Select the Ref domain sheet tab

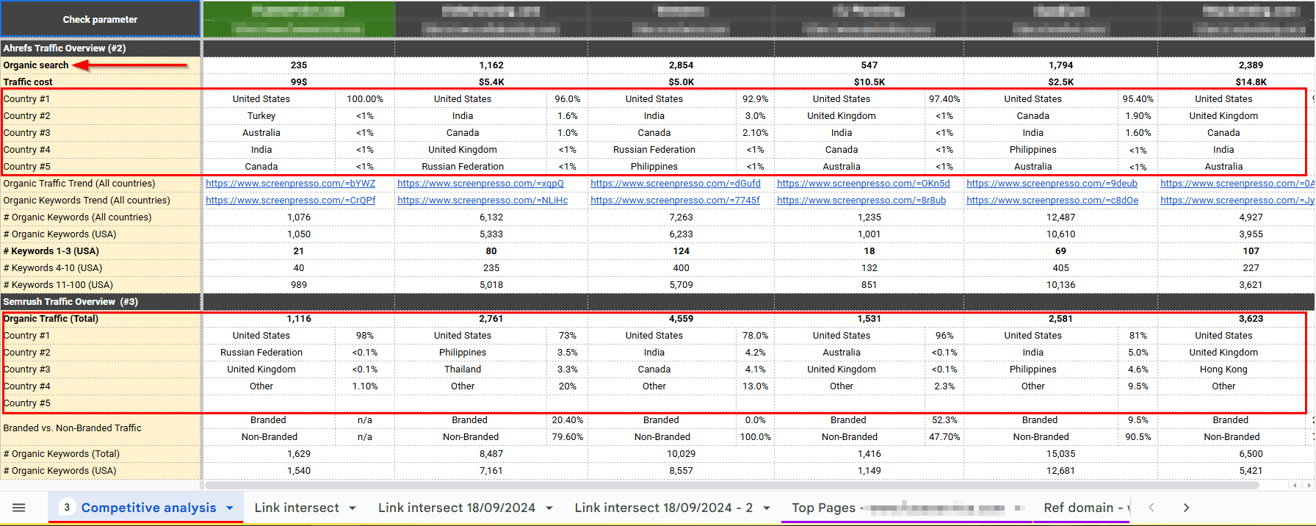(1079, 508)
